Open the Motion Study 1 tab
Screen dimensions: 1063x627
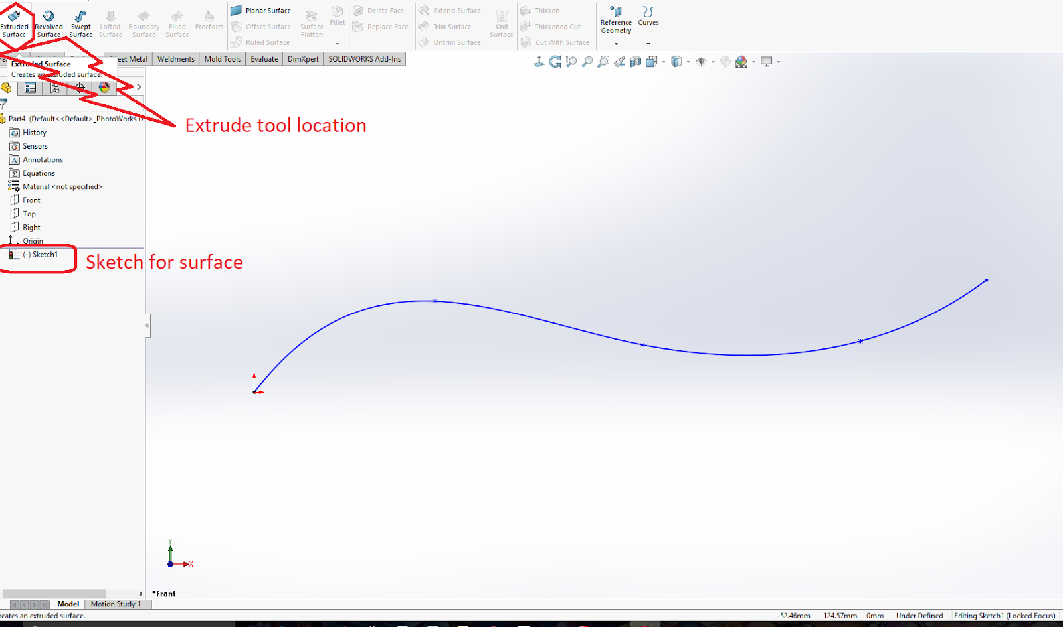tap(116, 604)
